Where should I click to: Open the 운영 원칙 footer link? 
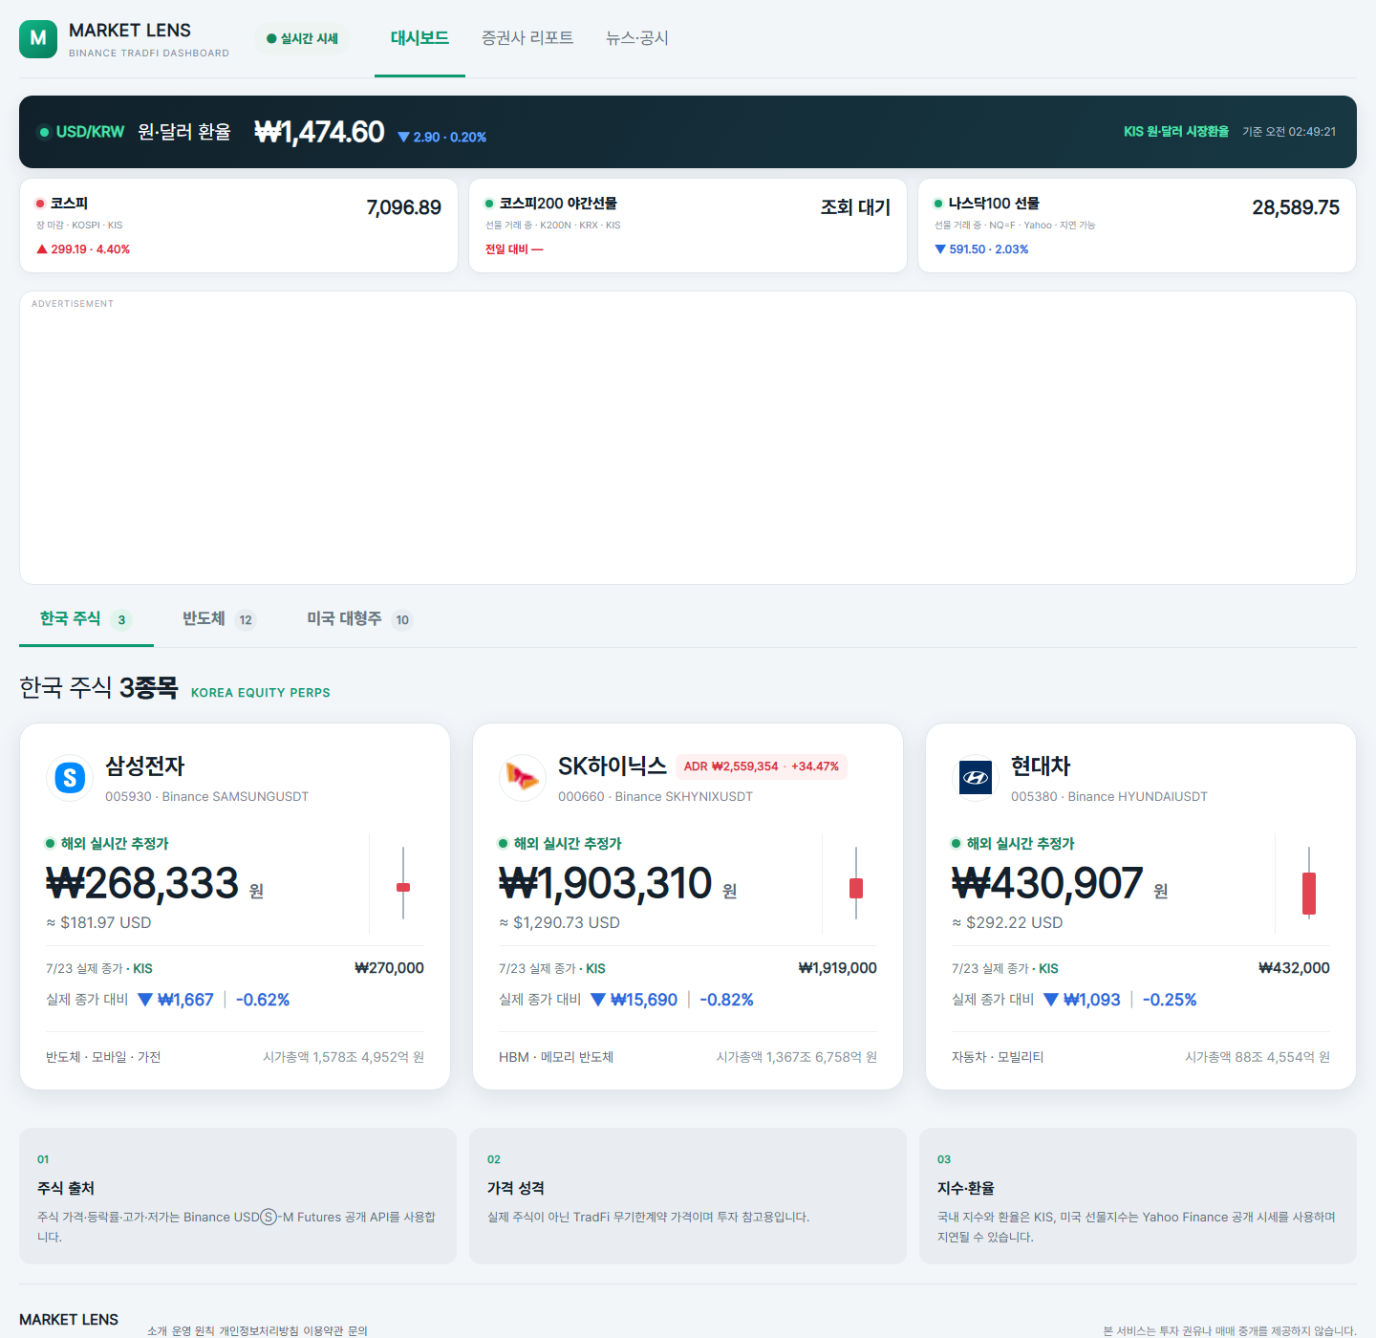click(x=193, y=1330)
